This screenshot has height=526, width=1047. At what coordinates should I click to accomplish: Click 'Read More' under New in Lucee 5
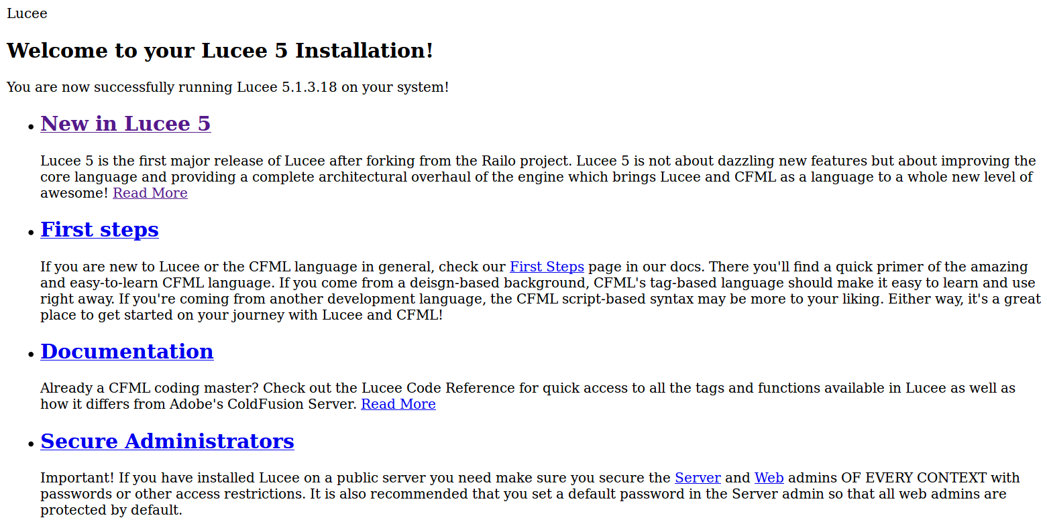pos(150,193)
